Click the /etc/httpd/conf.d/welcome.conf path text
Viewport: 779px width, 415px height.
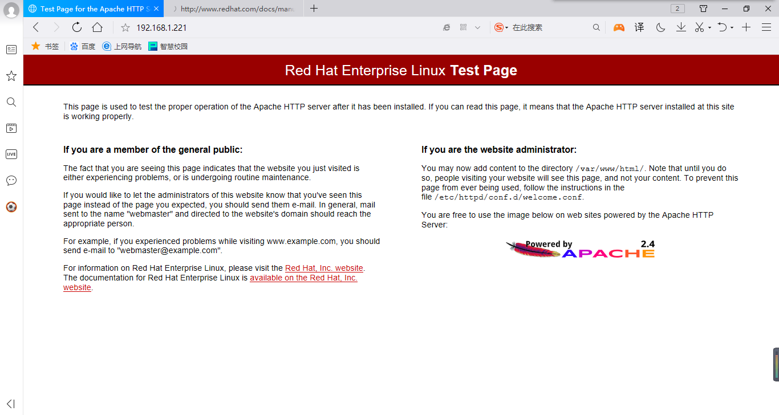pos(509,197)
